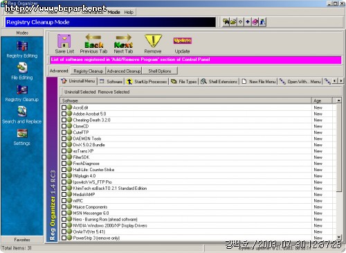Select Registry Cleanup mode icon
The width and height of the screenshot is (346, 253).
22,90
